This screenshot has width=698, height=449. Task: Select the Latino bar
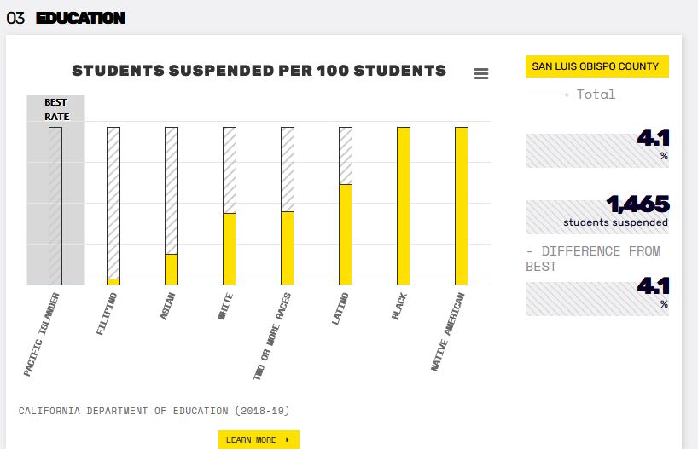click(346, 206)
